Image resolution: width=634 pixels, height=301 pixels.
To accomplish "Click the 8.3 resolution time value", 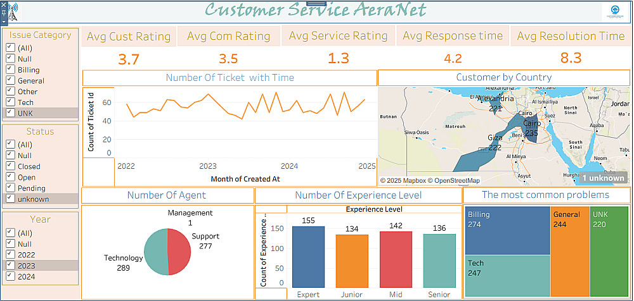I will [x=571, y=58].
